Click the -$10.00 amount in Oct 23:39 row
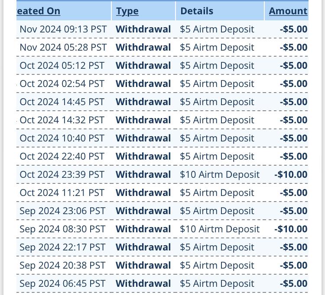This screenshot has width=325, height=295. click(x=291, y=175)
